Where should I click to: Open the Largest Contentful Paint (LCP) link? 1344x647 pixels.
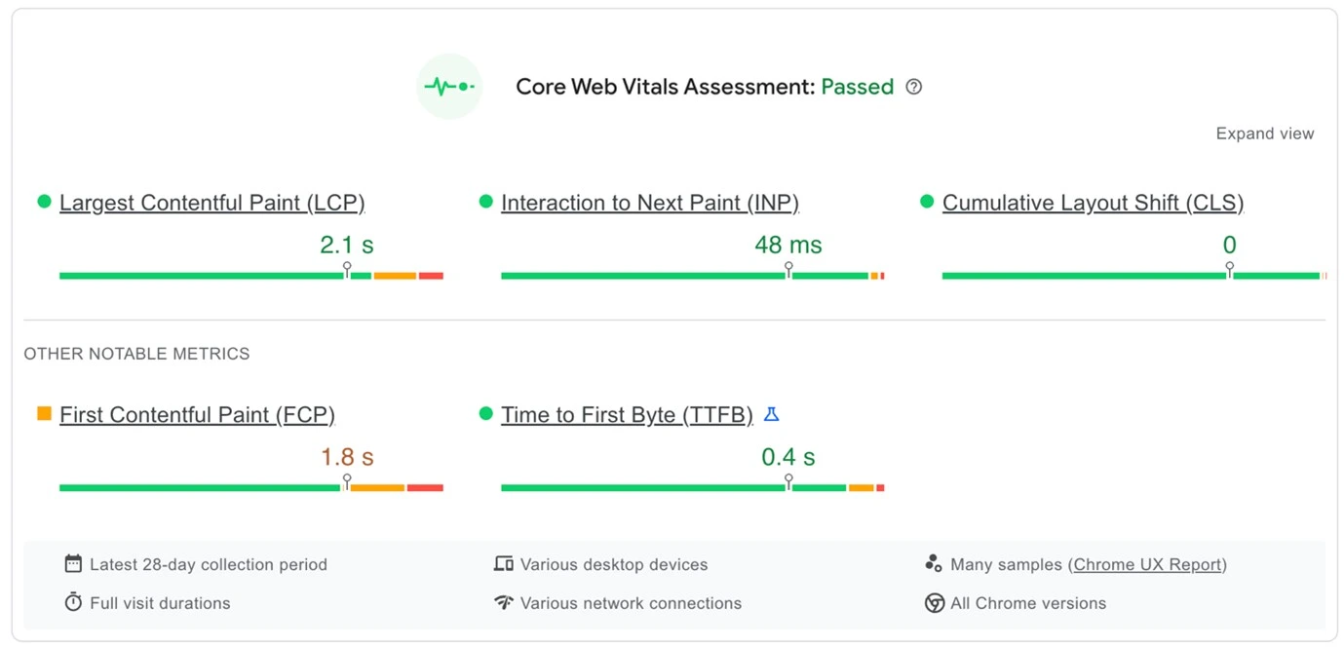click(211, 203)
